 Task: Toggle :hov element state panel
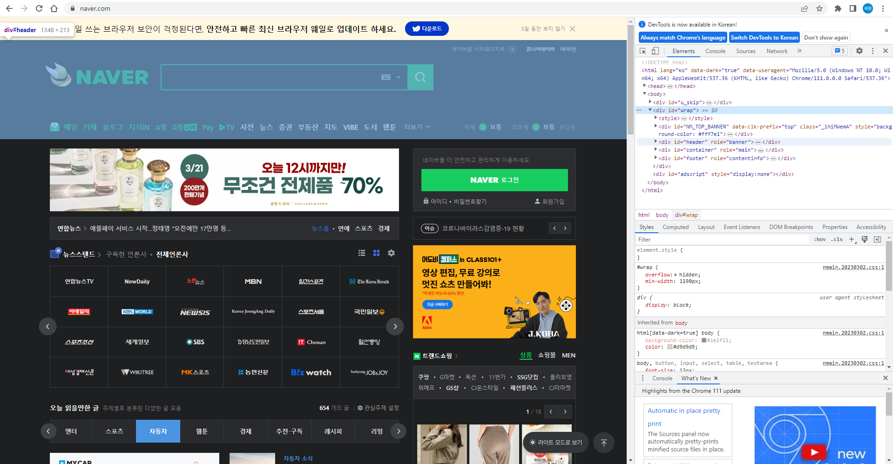coord(819,239)
